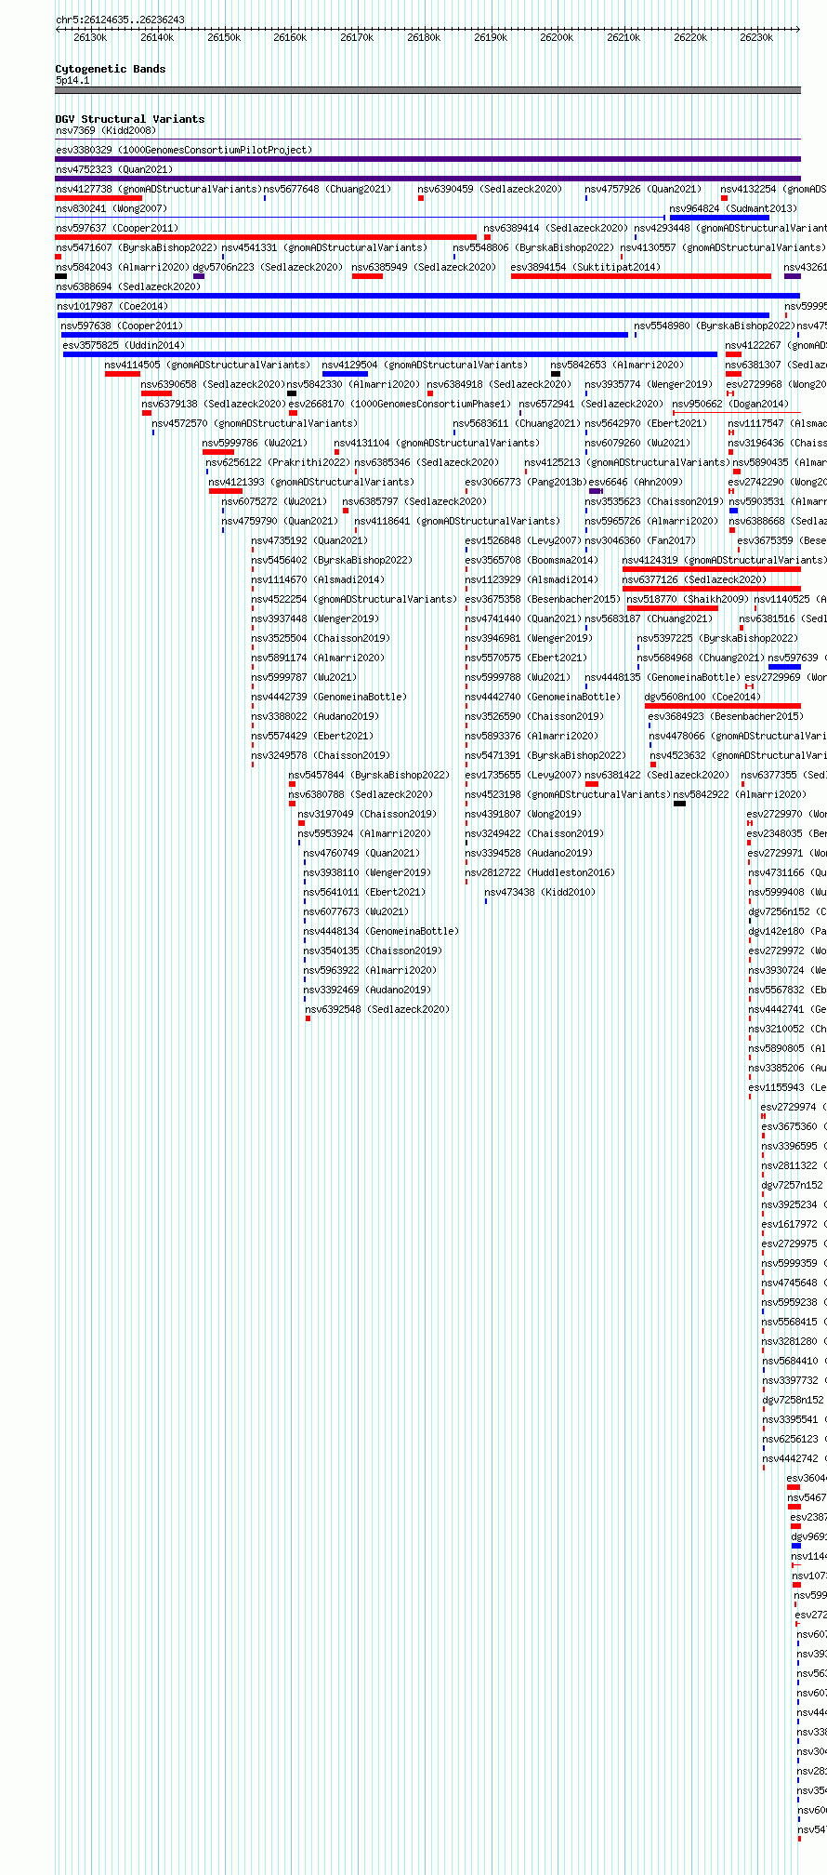This screenshot has width=827, height=1875.
Task: Open nsv5548980 (ByrskaBishop2022) variant label
Action: click(715, 326)
